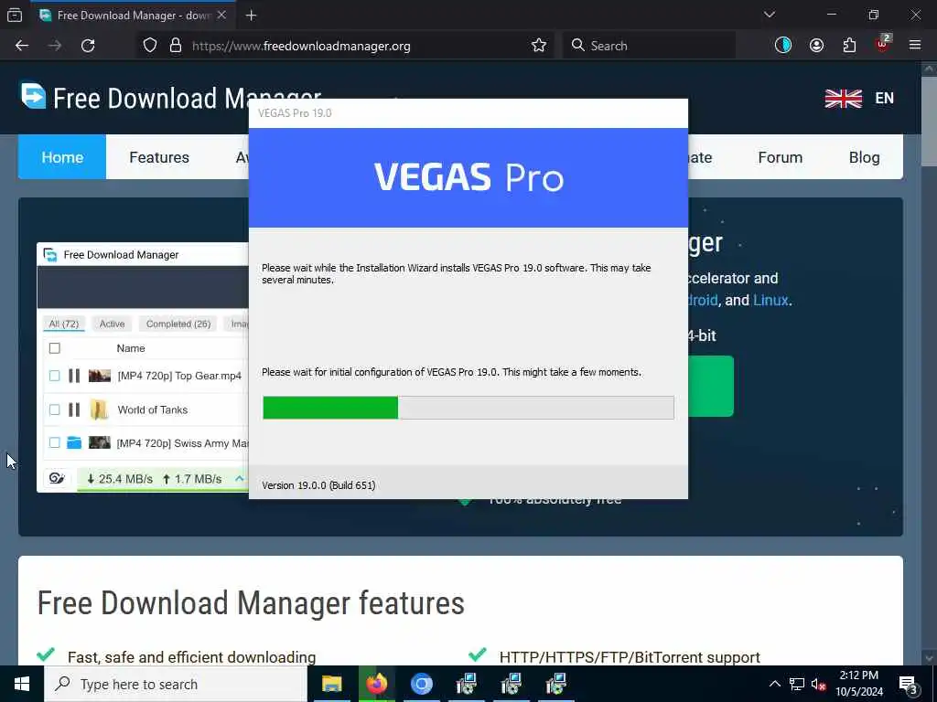
Task: Expand the speed panel chevron
Action: 239,478
